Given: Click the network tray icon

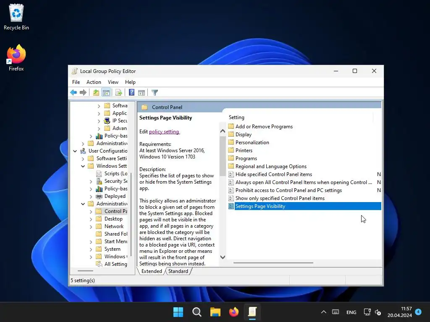Looking at the screenshot, I should (x=367, y=312).
